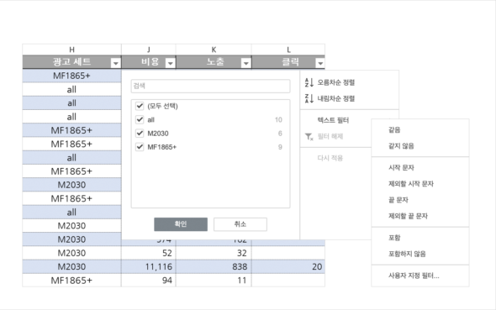Viewport: 496px width, 310px height.
Task: Toggle the (모두 선택) checkbox
Action: (140, 106)
